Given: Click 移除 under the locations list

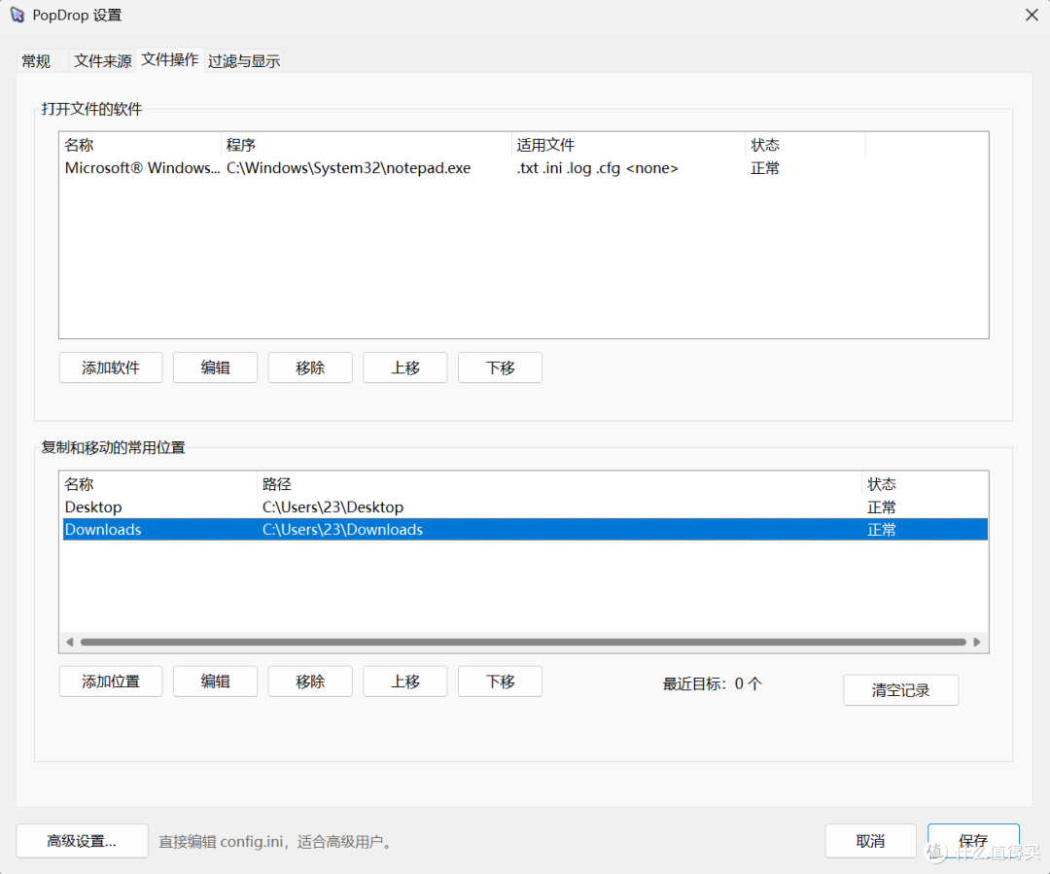Looking at the screenshot, I should click(310, 682).
